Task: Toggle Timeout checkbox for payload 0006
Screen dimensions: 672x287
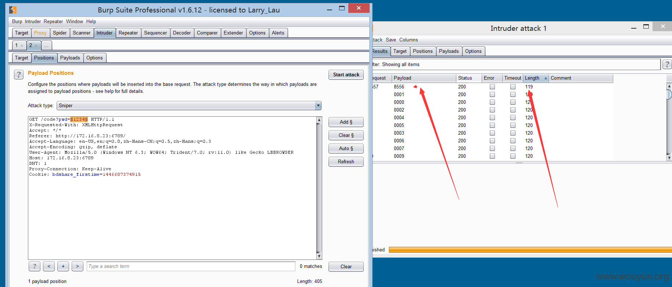Action: pyautogui.click(x=513, y=141)
